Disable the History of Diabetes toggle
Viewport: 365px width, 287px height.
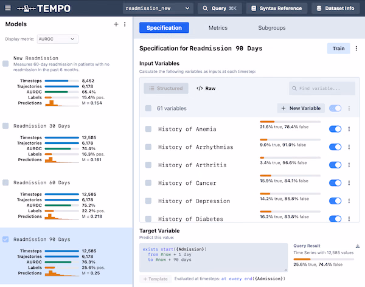click(335, 219)
